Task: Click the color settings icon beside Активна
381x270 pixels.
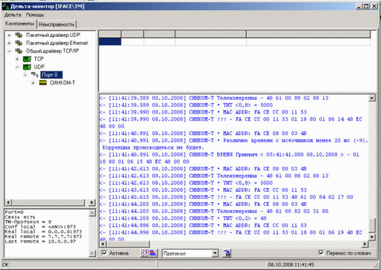Action: (146, 253)
